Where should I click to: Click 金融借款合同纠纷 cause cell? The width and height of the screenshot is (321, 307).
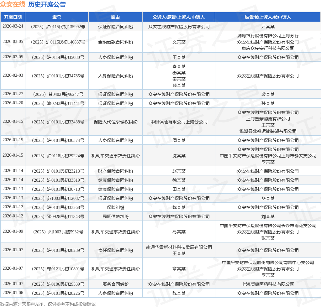(115, 42)
